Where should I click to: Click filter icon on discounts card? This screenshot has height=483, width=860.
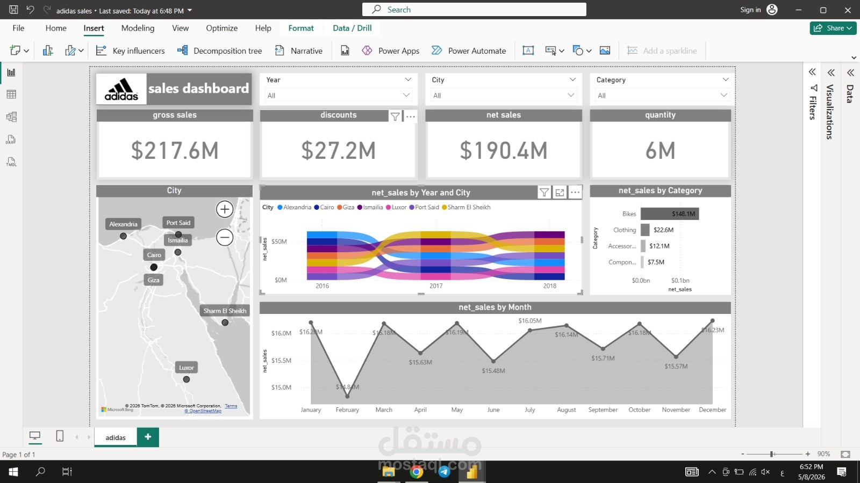[395, 116]
